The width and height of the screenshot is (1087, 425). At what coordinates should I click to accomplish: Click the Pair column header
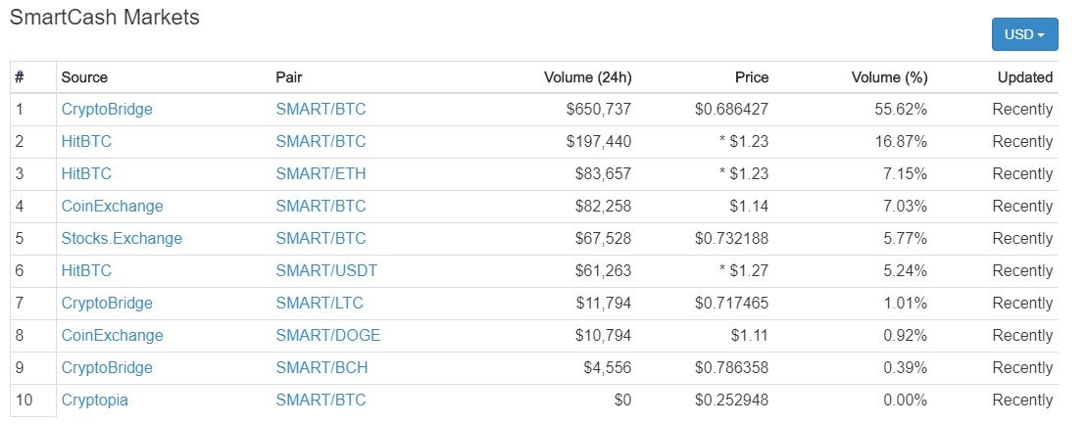[x=289, y=77]
